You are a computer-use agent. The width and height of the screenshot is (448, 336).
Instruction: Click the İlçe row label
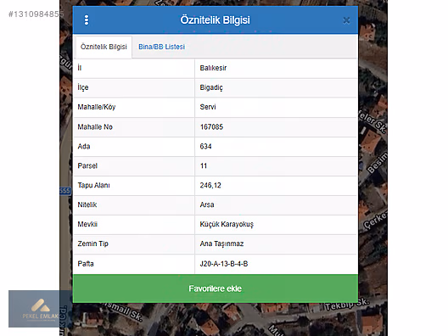pyautogui.click(x=83, y=87)
